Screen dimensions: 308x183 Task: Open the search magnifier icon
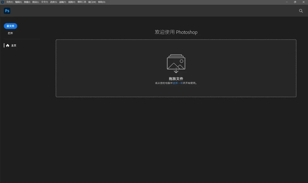tap(301, 11)
